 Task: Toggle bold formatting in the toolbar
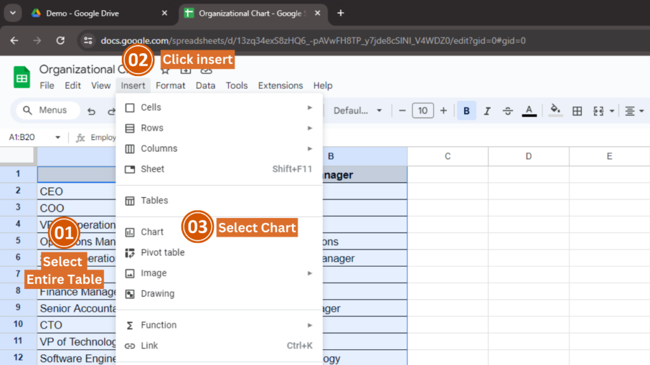pyautogui.click(x=467, y=110)
